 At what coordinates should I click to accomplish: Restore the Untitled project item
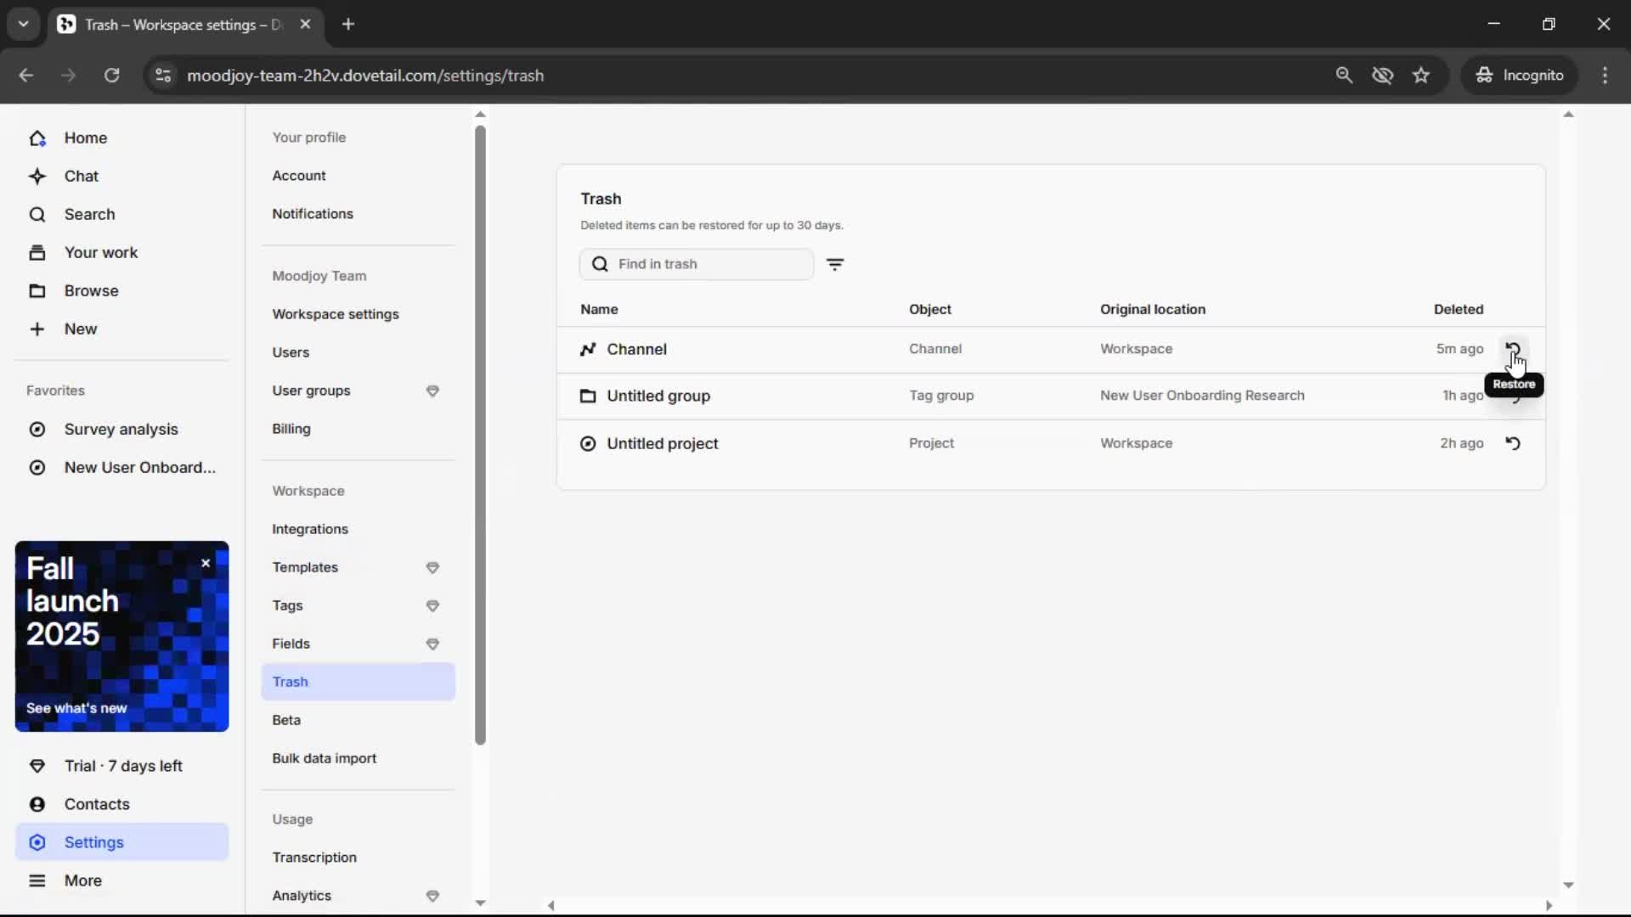tap(1513, 443)
